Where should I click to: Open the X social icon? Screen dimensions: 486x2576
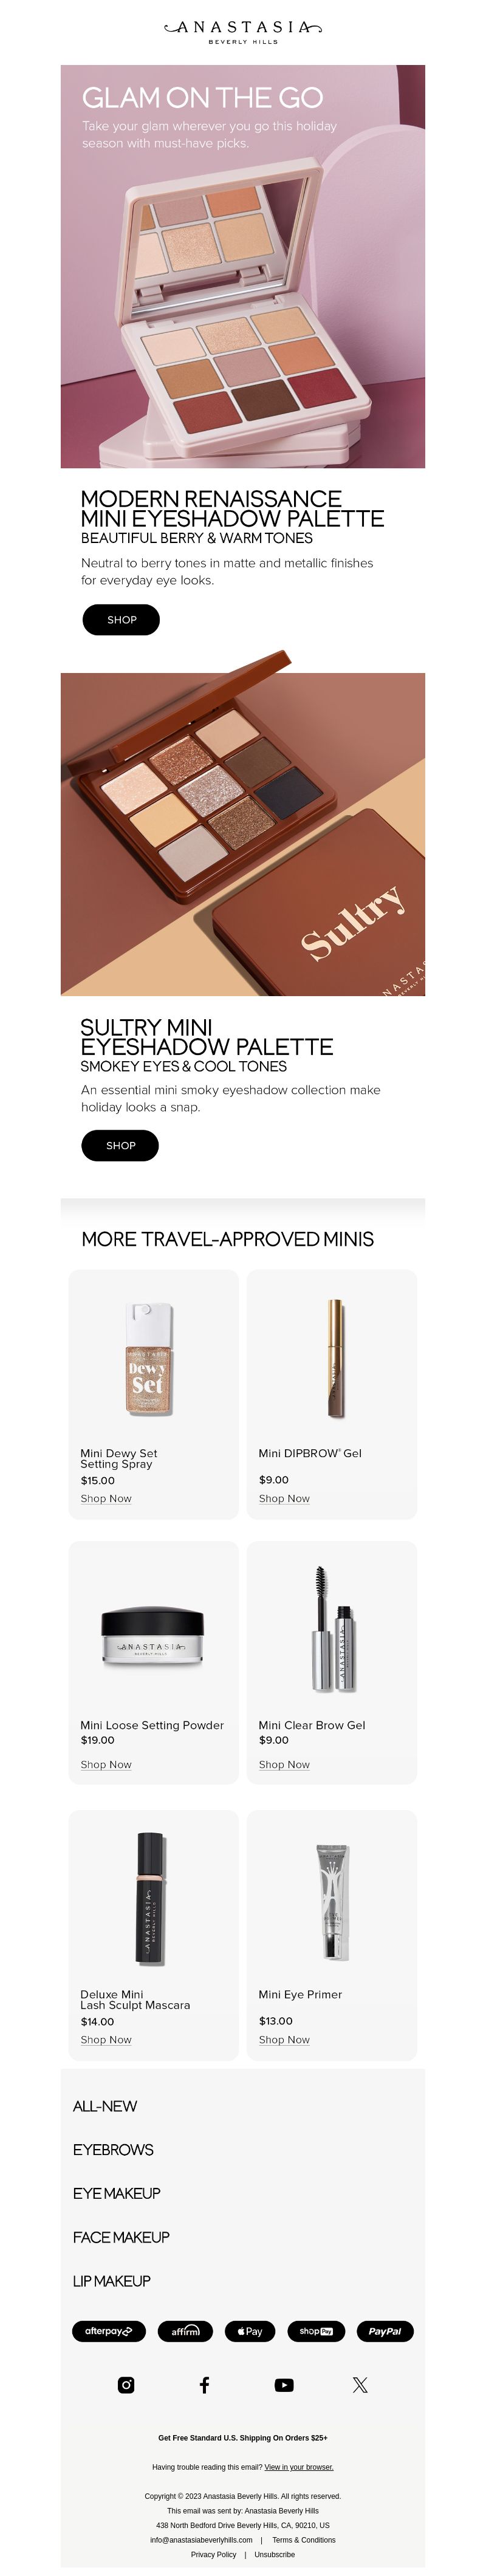coord(360,2385)
